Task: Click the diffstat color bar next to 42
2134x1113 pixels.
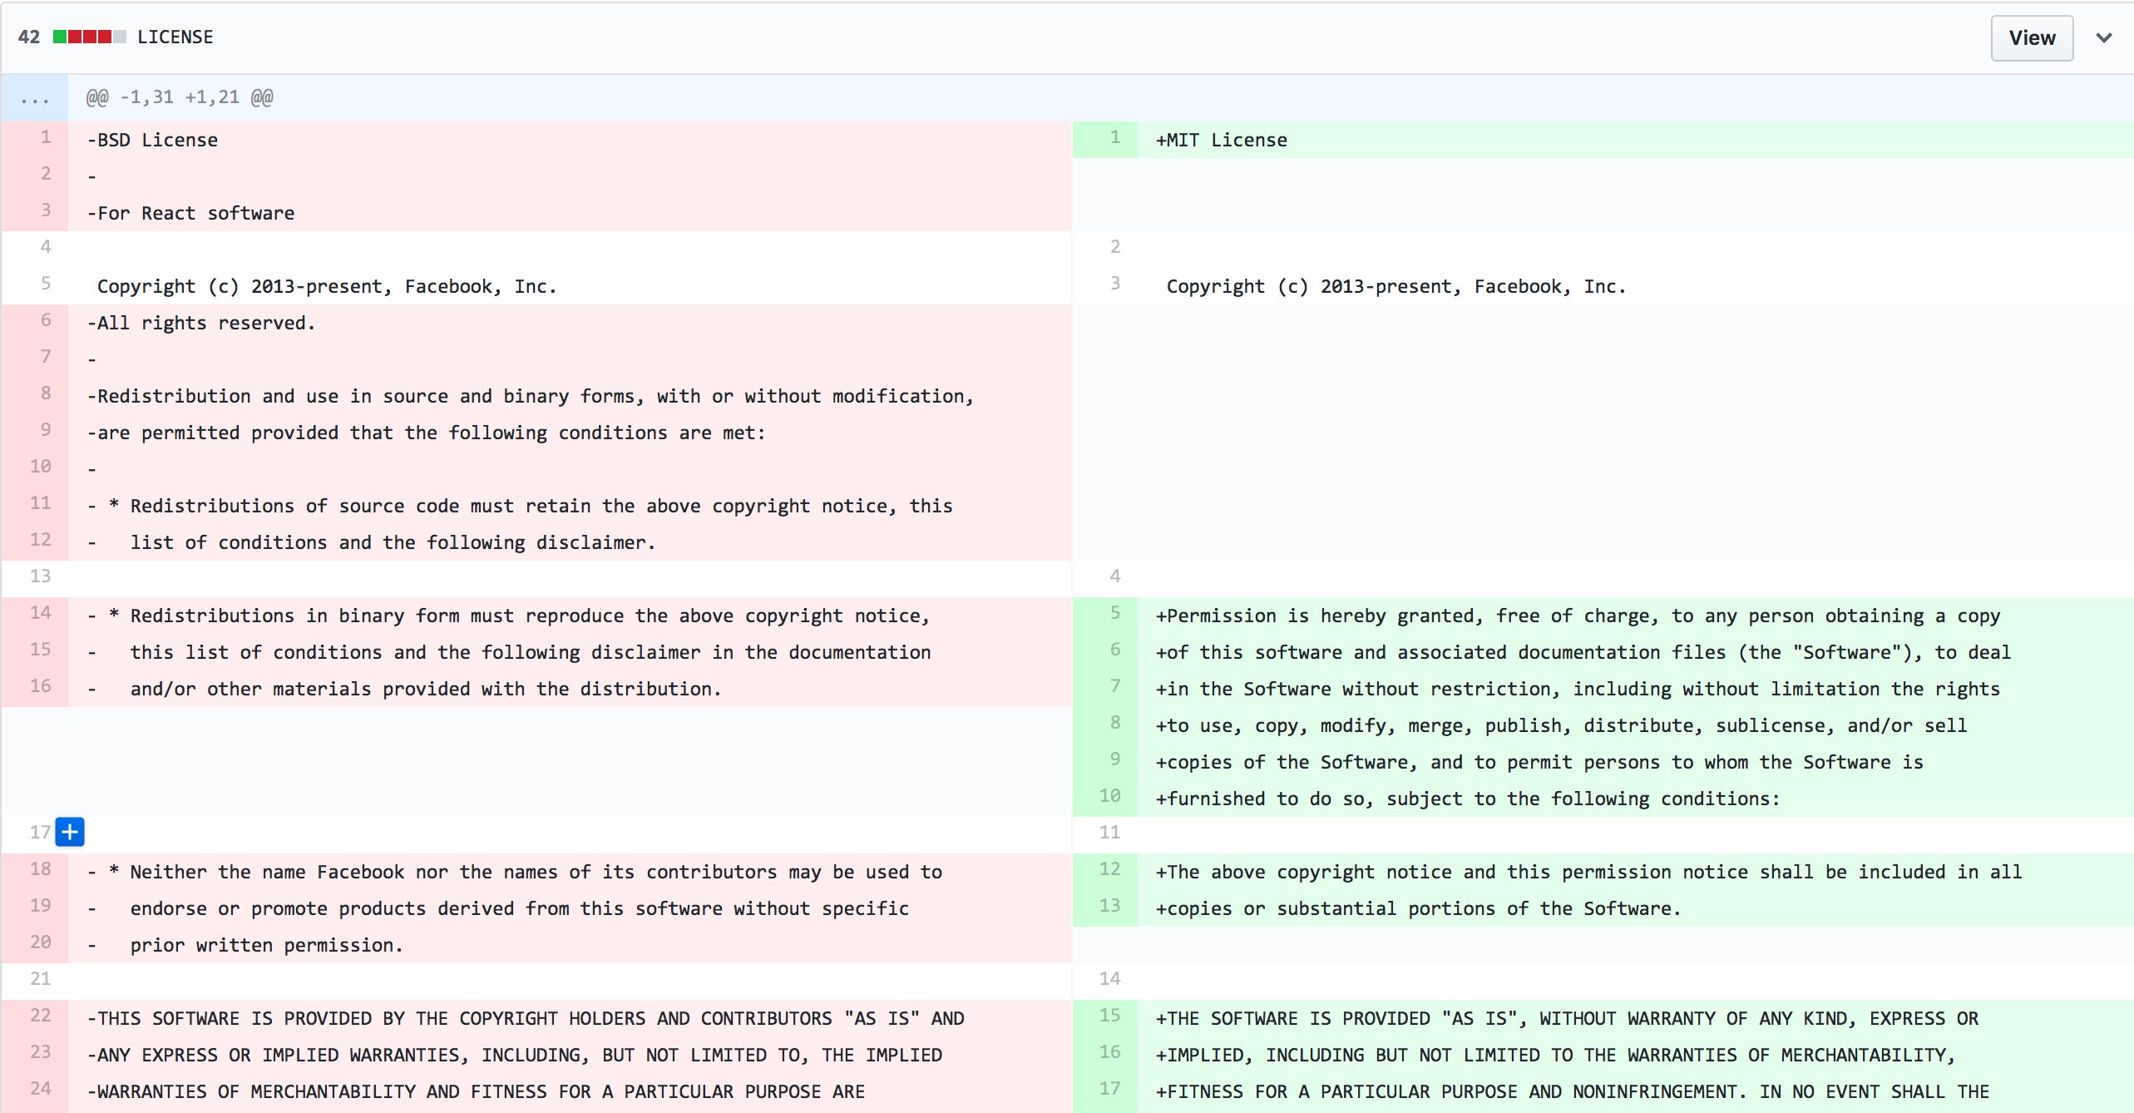Action: [90, 37]
